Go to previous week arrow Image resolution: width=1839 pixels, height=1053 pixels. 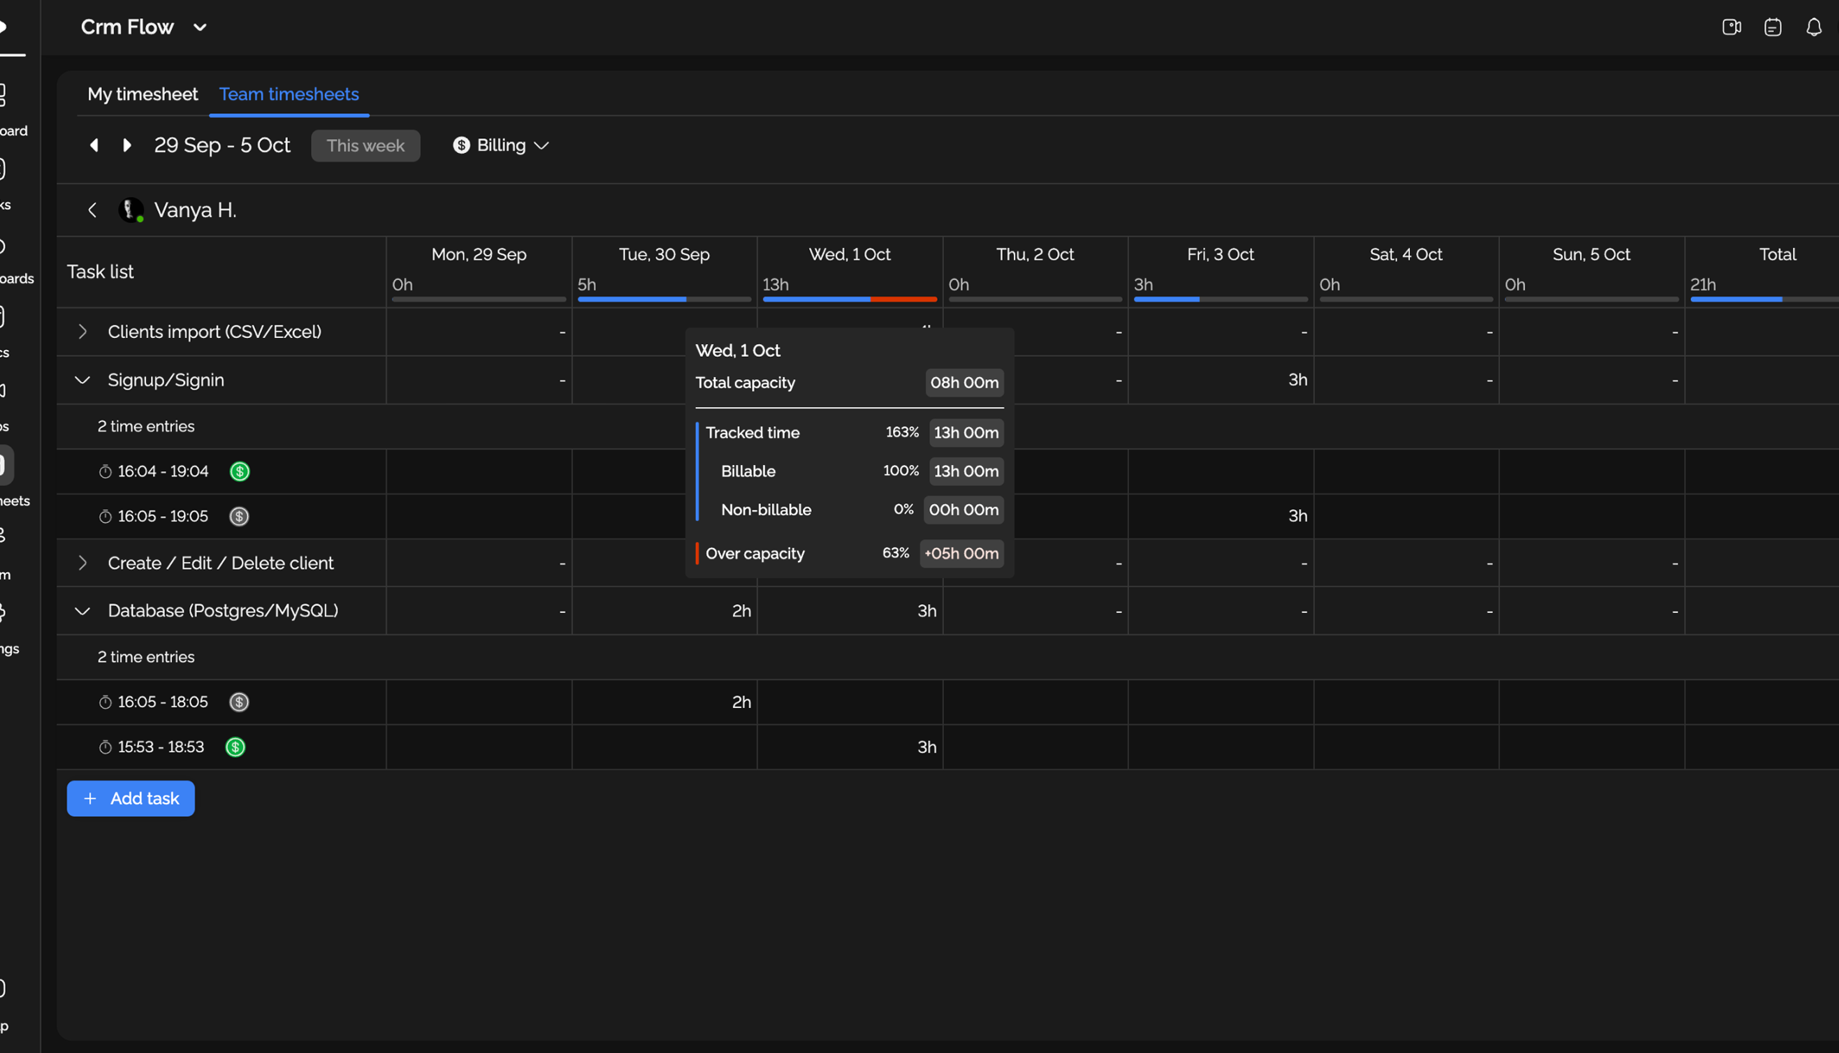tap(94, 145)
